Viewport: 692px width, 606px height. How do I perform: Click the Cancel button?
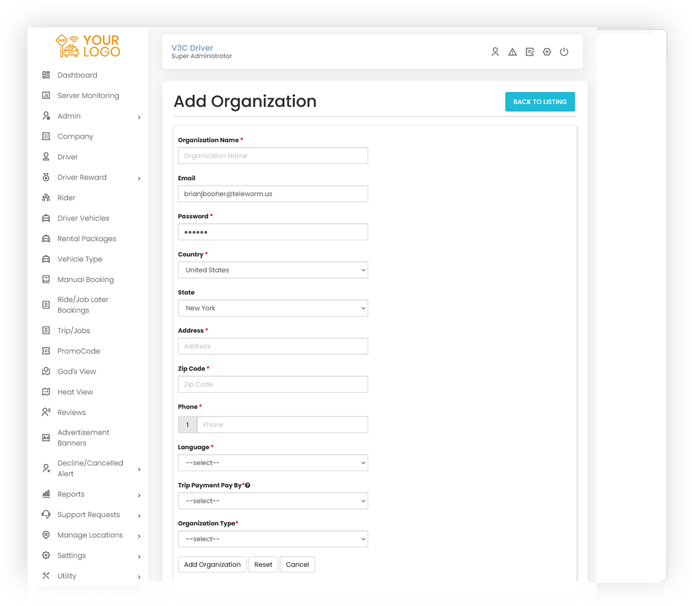point(298,565)
